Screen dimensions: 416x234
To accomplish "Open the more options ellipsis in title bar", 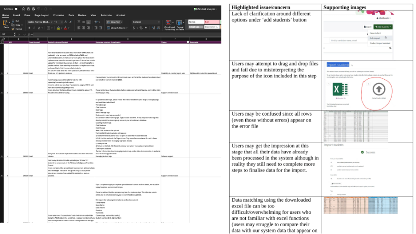I will (51, 9).
